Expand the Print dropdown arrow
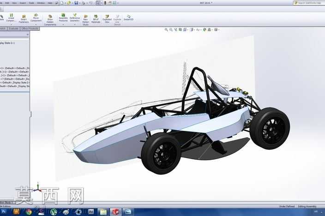The image size is (325, 216). point(87,3)
